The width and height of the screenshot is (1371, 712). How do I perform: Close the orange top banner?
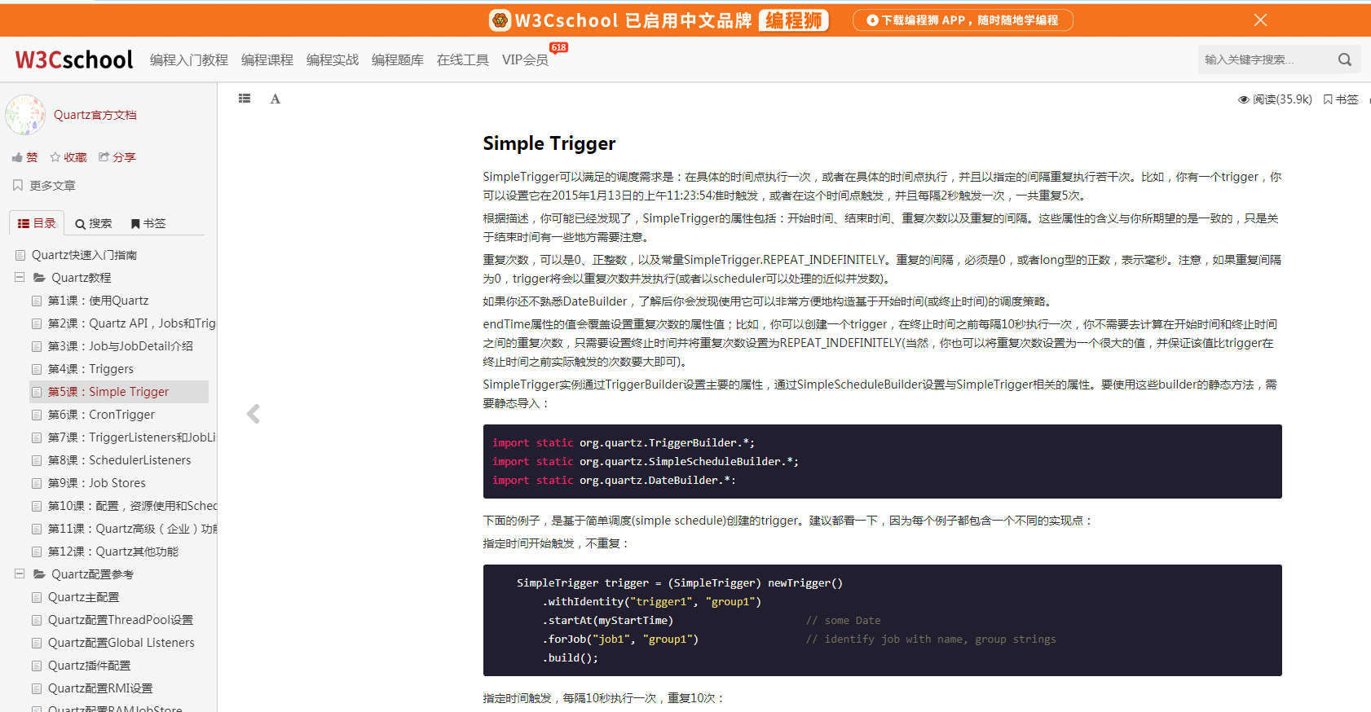coord(1260,20)
